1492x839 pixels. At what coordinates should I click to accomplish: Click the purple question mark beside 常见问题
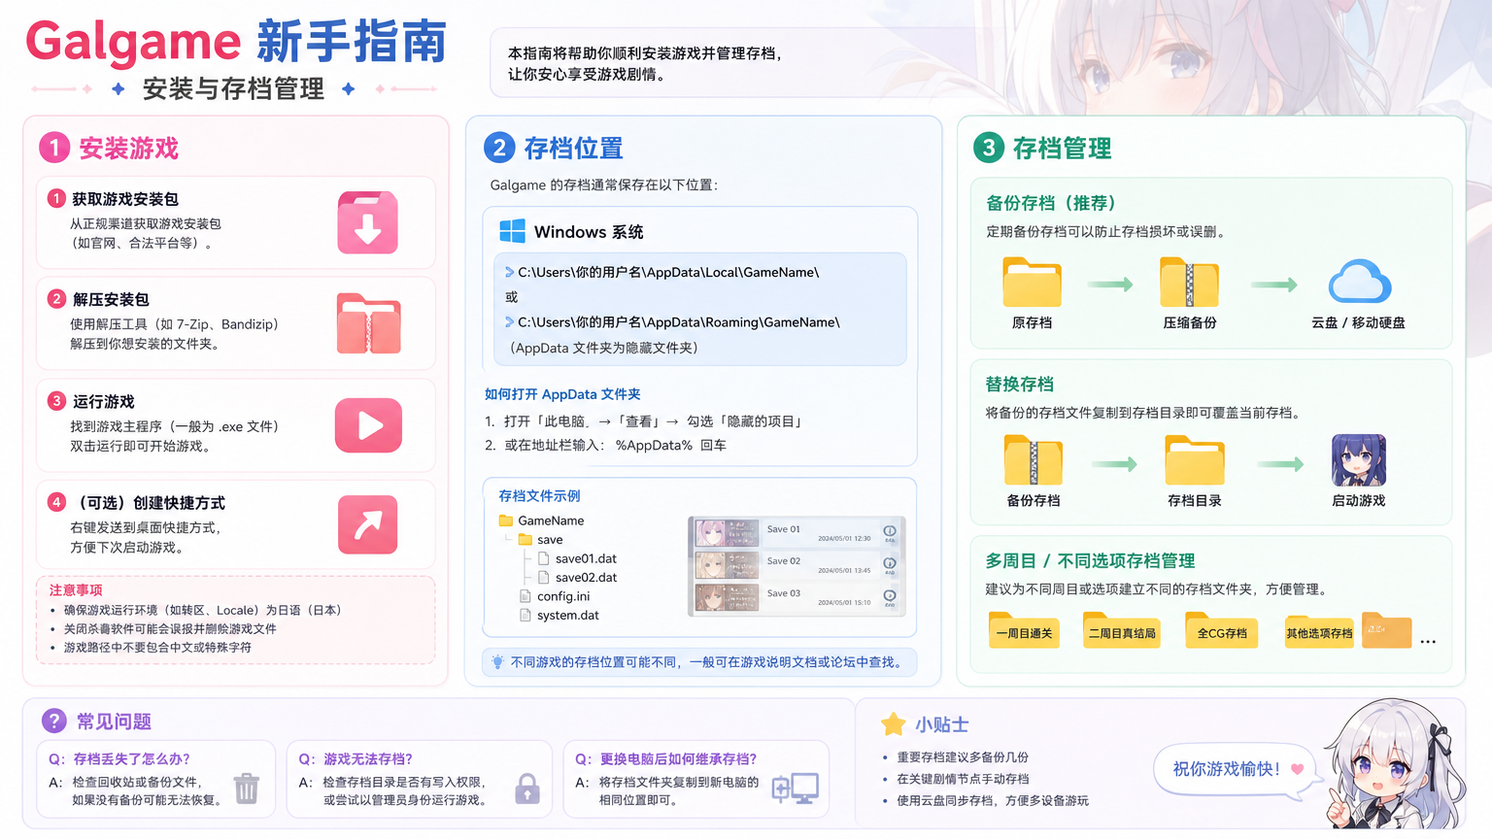click(54, 721)
